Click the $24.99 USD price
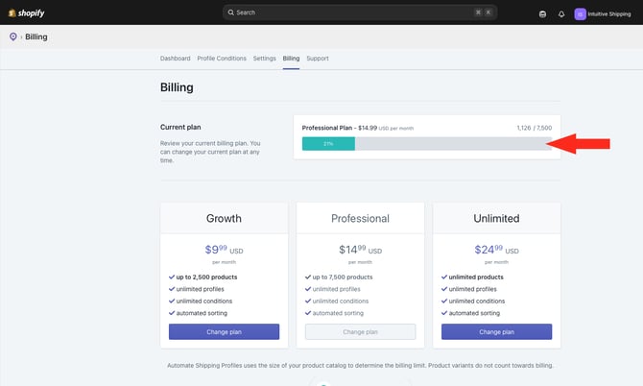The width and height of the screenshot is (643, 386). coord(496,250)
